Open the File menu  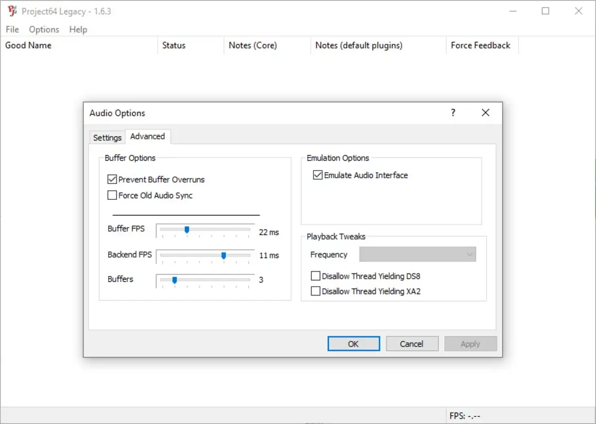point(12,29)
